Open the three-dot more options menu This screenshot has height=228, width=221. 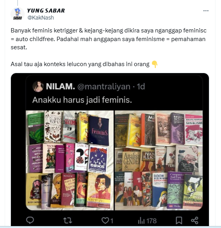pyautogui.click(x=206, y=11)
